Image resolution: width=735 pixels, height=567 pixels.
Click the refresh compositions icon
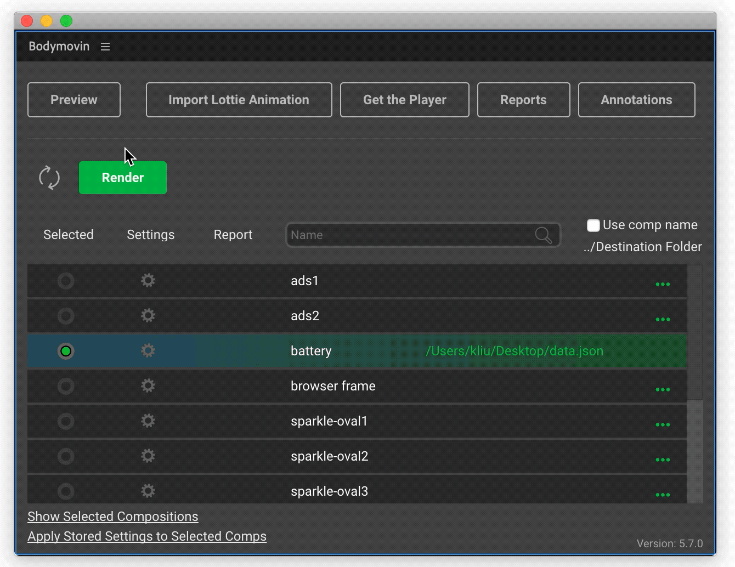(49, 178)
